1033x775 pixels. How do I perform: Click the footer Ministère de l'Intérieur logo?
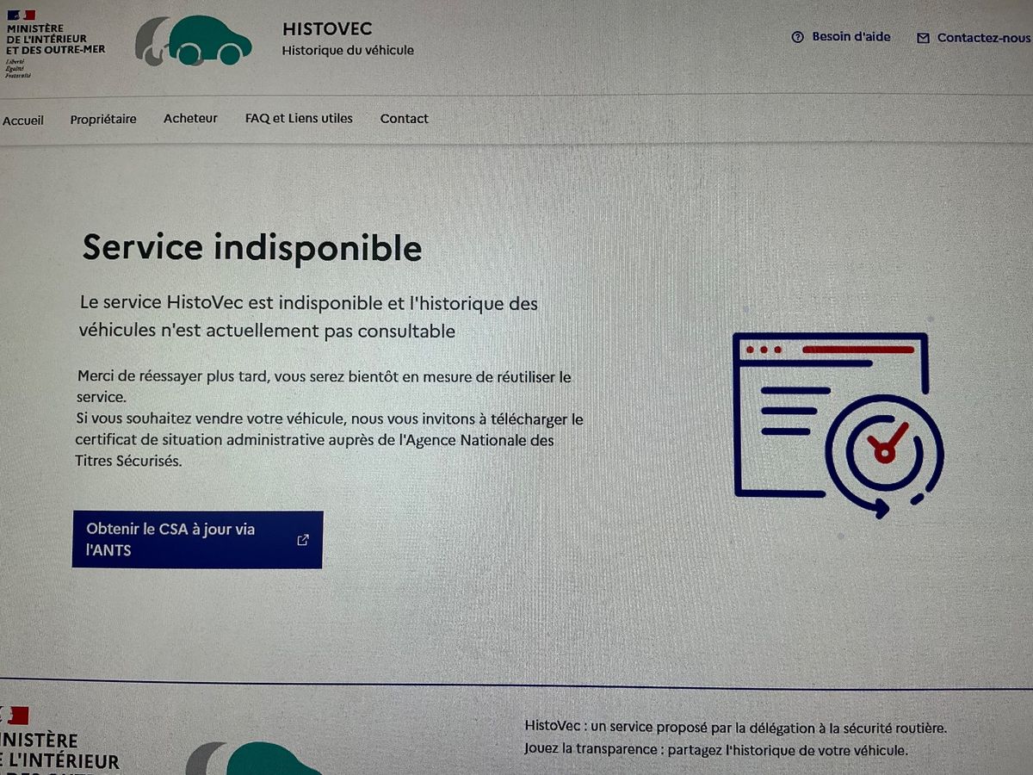[59, 741]
